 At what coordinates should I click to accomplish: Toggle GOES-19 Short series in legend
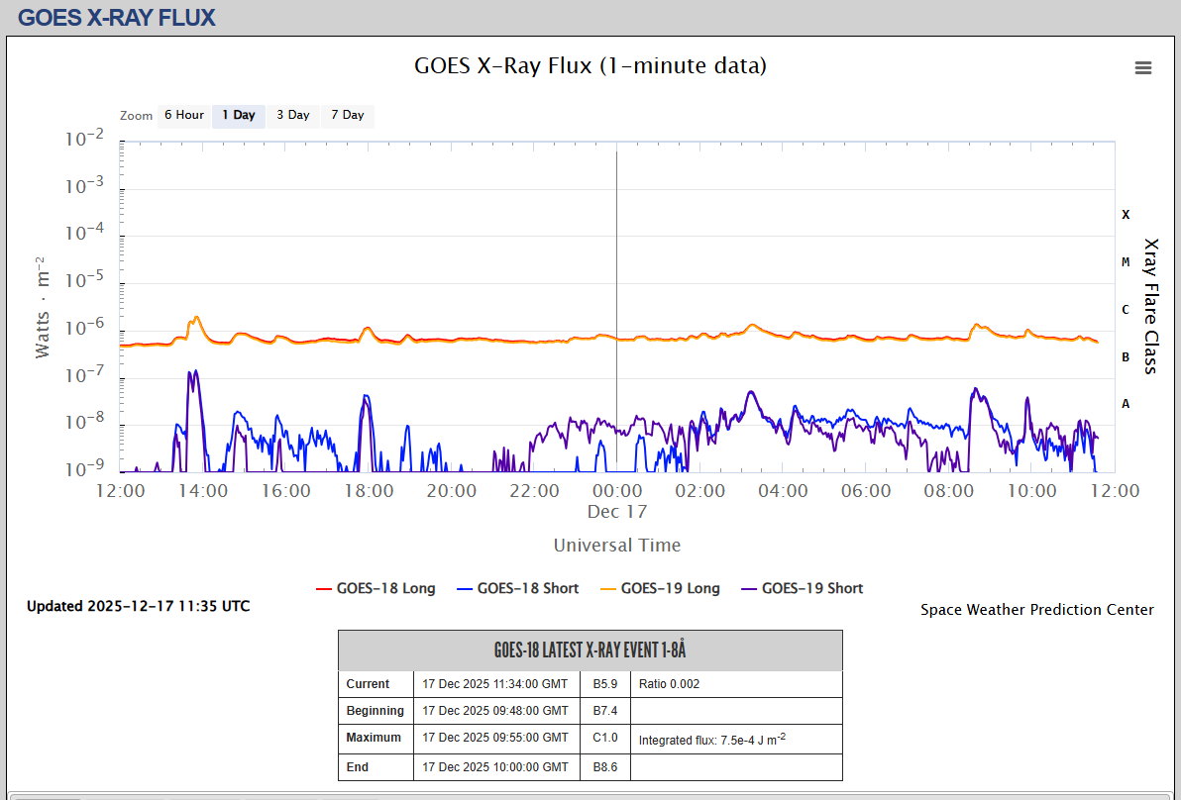tap(803, 588)
